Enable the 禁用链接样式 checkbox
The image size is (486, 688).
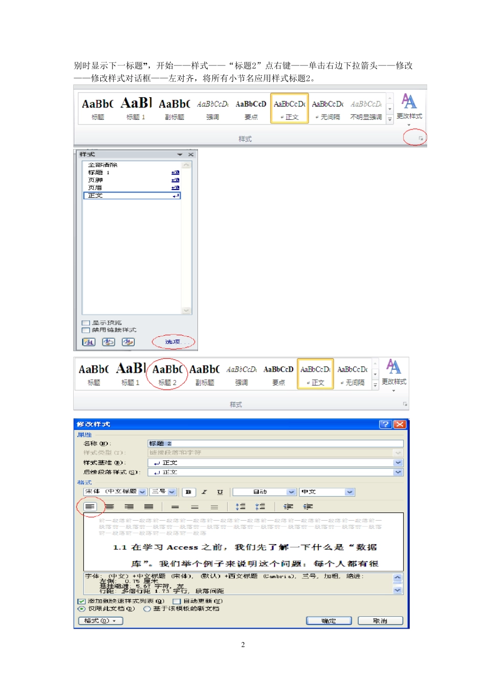pos(86,330)
